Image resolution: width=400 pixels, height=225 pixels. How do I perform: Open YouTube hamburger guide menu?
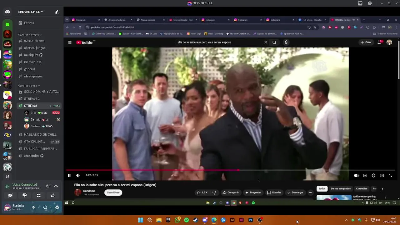coord(70,42)
